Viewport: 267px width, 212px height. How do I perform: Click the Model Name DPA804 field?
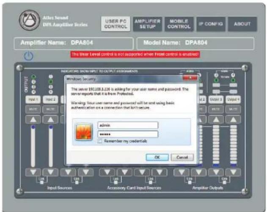pos(195,44)
